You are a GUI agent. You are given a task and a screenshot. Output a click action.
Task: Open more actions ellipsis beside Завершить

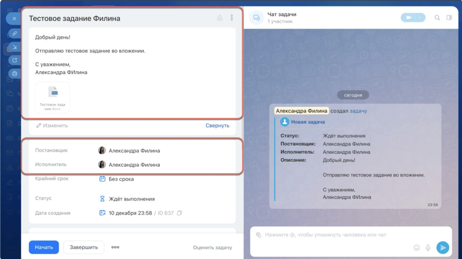[115, 247]
